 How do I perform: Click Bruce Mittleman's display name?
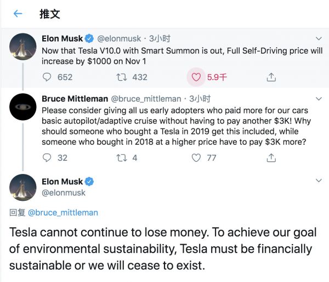(x=75, y=99)
